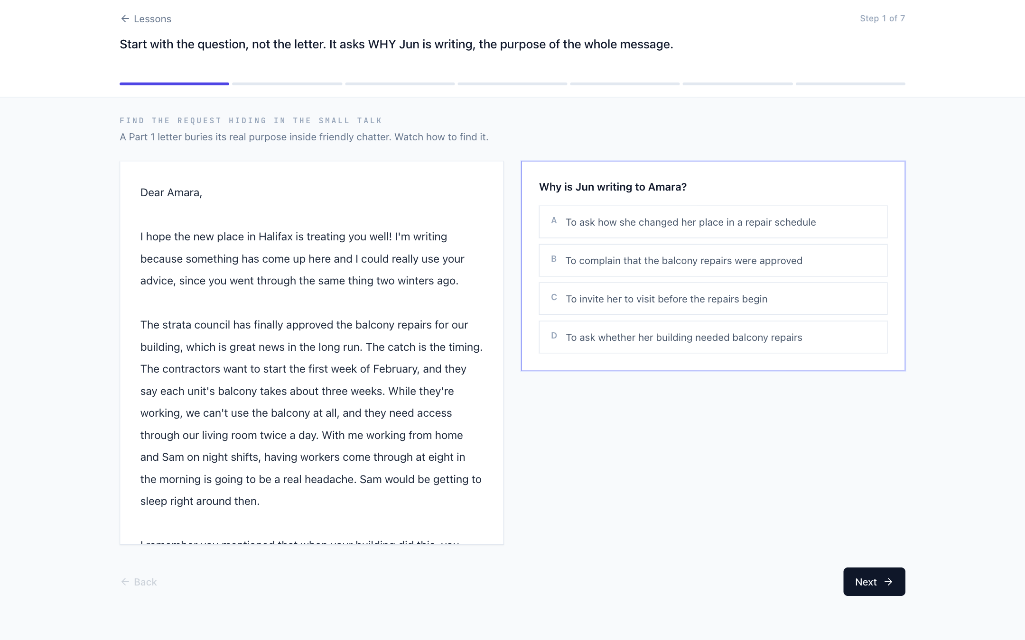This screenshot has width=1025, height=640.
Task: Choose answer about changing repair schedule place
Action: point(713,222)
